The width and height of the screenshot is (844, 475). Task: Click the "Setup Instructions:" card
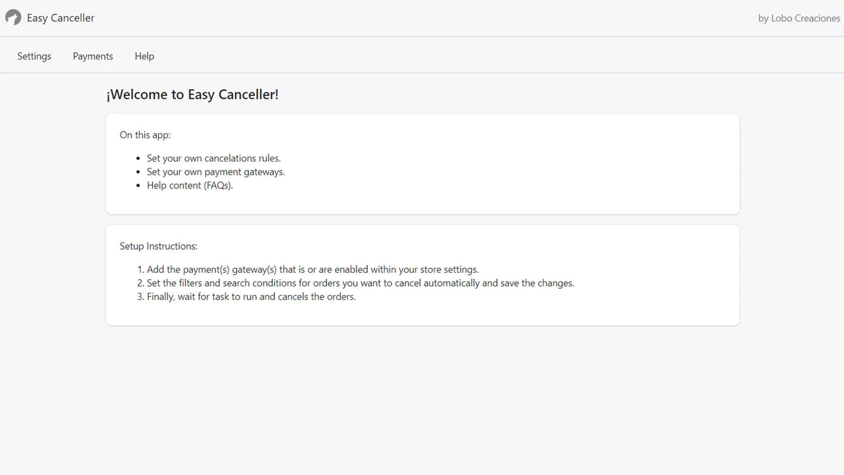[422, 275]
